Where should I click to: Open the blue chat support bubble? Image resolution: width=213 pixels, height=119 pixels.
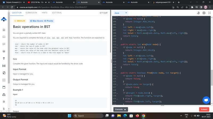pos(206,100)
